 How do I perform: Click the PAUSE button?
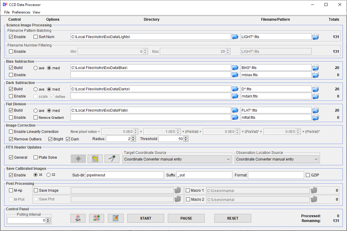pyautogui.click(x=186, y=218)
